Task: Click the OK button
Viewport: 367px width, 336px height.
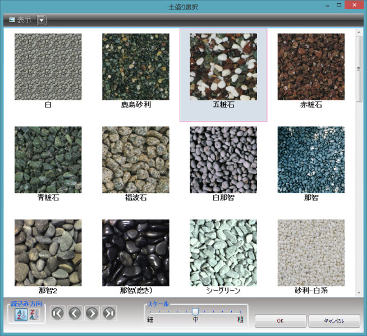Action: 280,321
